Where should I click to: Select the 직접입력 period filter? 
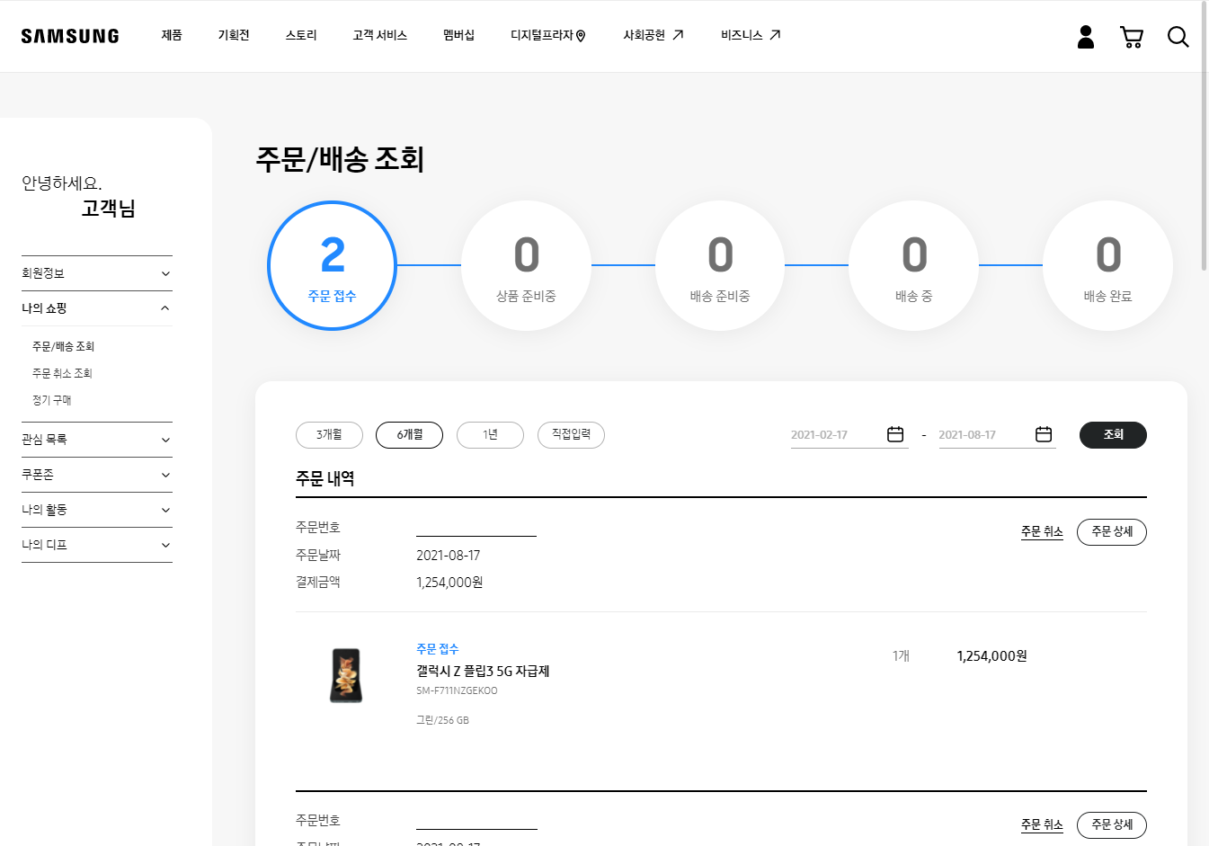(x=571, y=435)
